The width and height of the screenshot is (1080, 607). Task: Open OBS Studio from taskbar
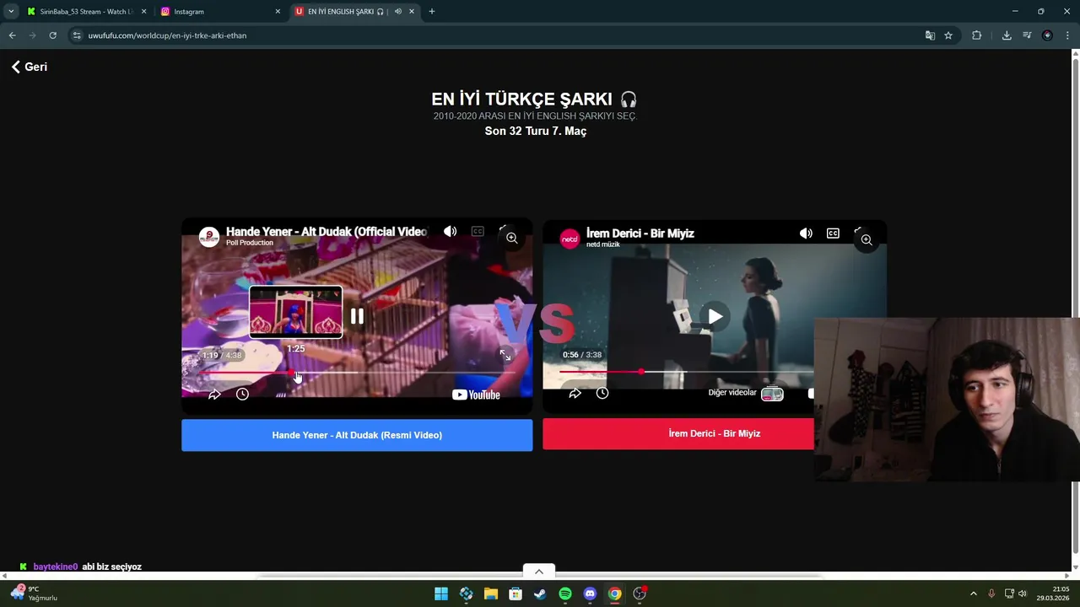pyautogui.click(x=640, y=594)
